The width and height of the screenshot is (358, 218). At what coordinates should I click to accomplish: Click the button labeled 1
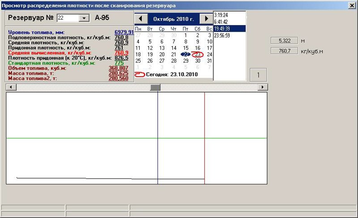258,75
